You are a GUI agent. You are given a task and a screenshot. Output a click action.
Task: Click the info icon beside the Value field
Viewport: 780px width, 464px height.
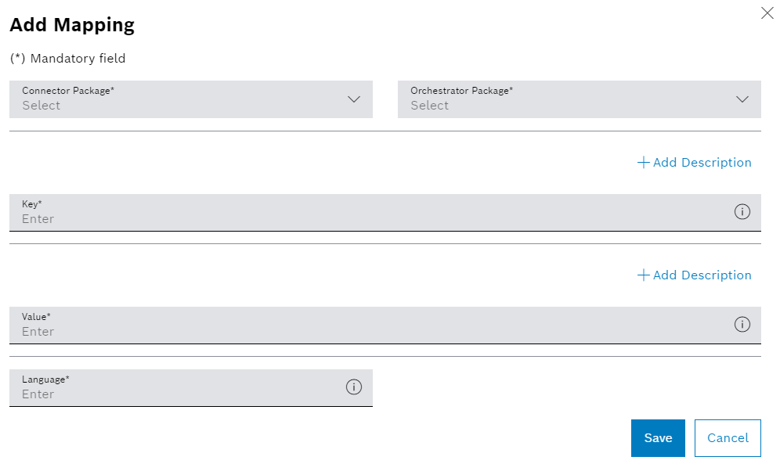[x=742, y=324]
